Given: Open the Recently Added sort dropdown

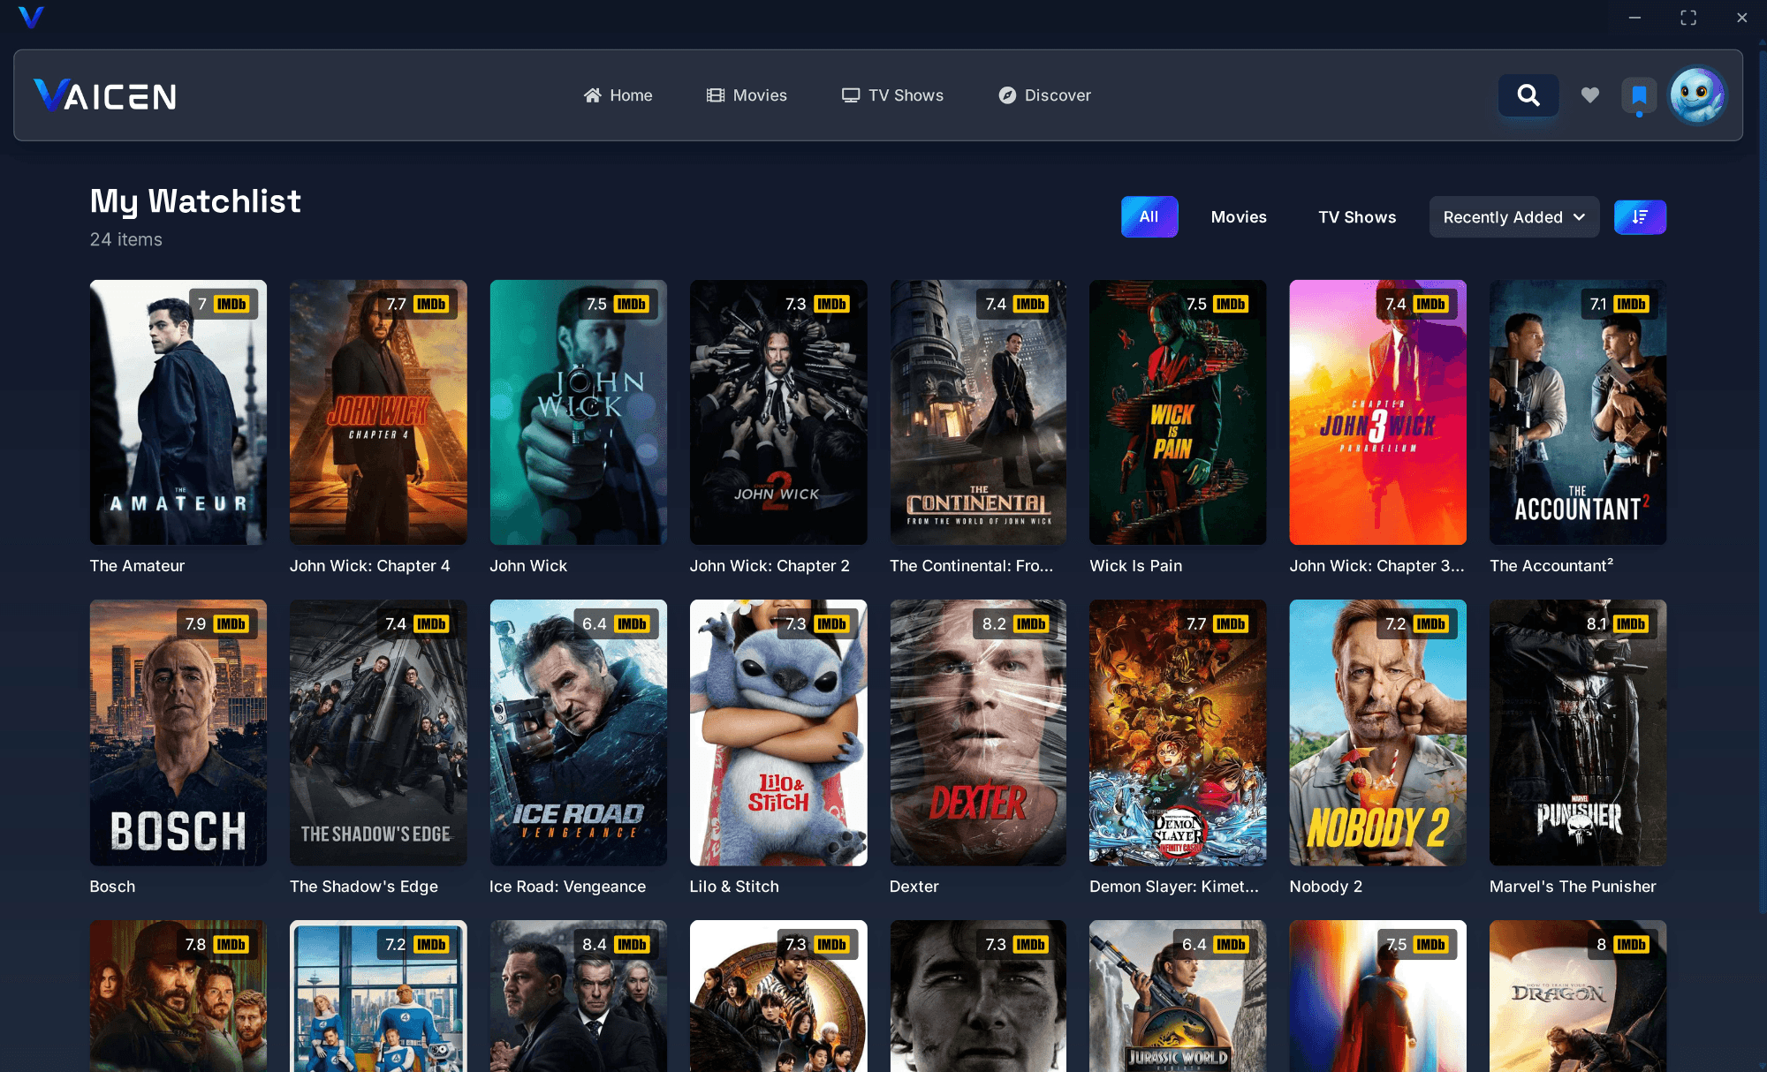Looking at the screenshot, I should click(1513, 216).
